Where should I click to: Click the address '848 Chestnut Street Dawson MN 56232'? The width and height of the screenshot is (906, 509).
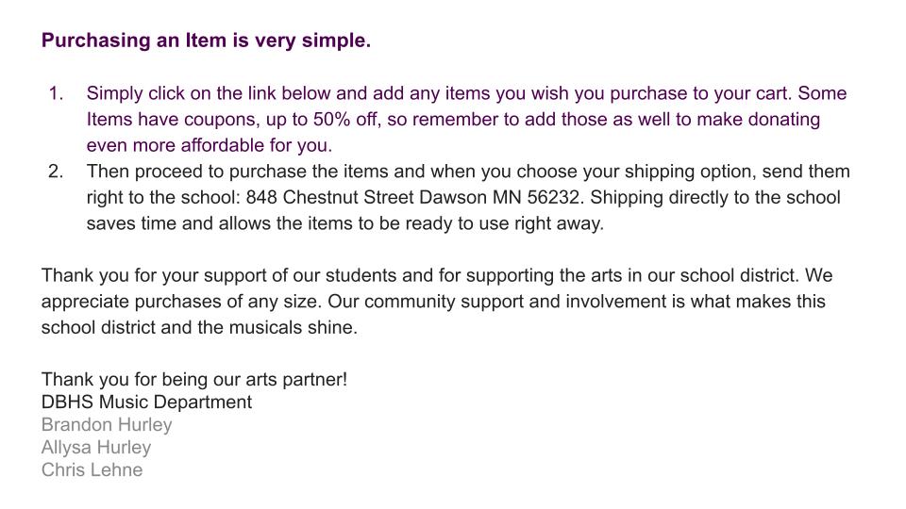click(x=412, y=197)
